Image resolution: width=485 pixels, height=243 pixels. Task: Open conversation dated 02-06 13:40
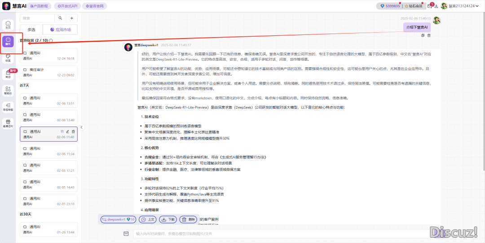[x=48, y=117]
